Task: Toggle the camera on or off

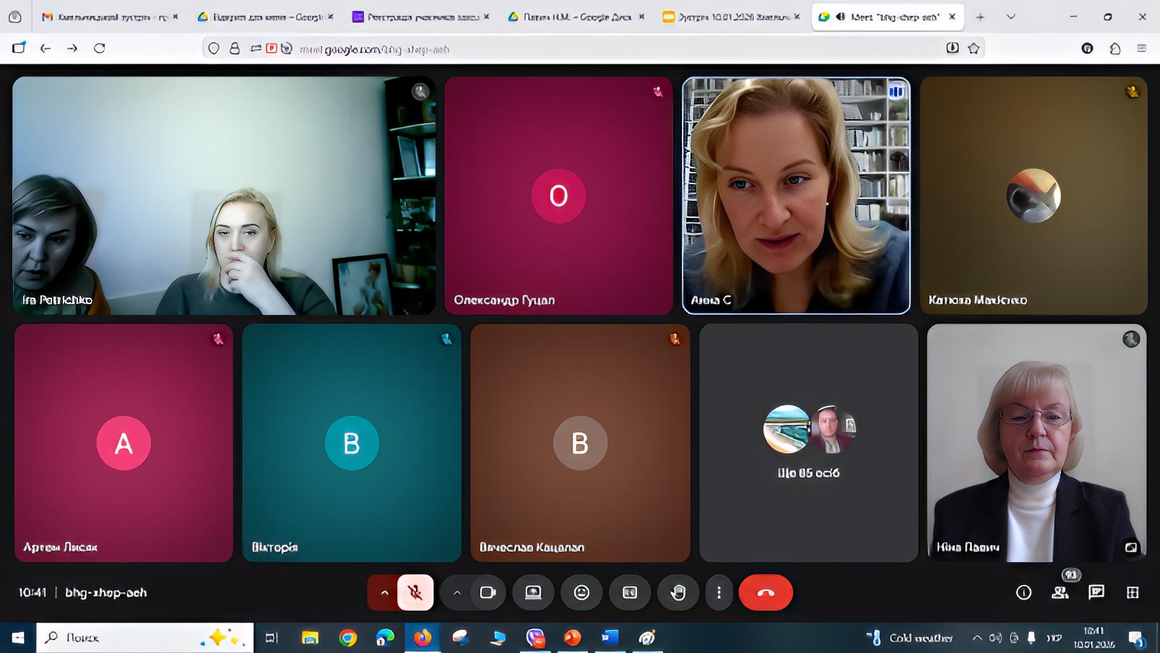Action: (488, 592)
